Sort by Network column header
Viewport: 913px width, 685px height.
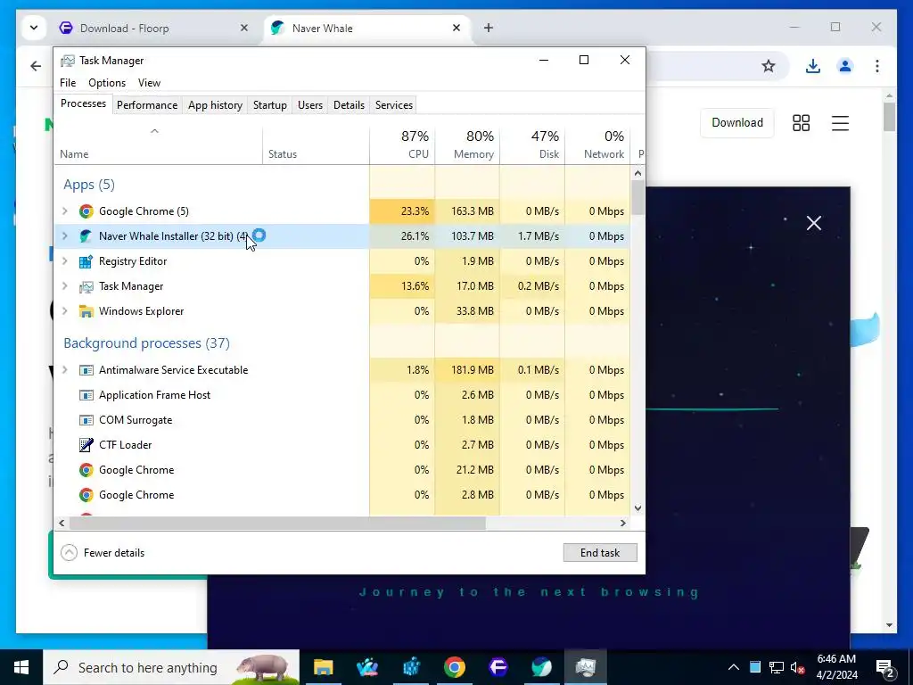pyautogui.click(x=598, y=144)
